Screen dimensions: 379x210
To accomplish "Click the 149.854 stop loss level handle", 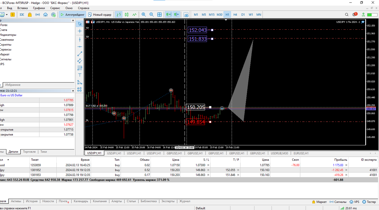I will (x=210, y=122).
